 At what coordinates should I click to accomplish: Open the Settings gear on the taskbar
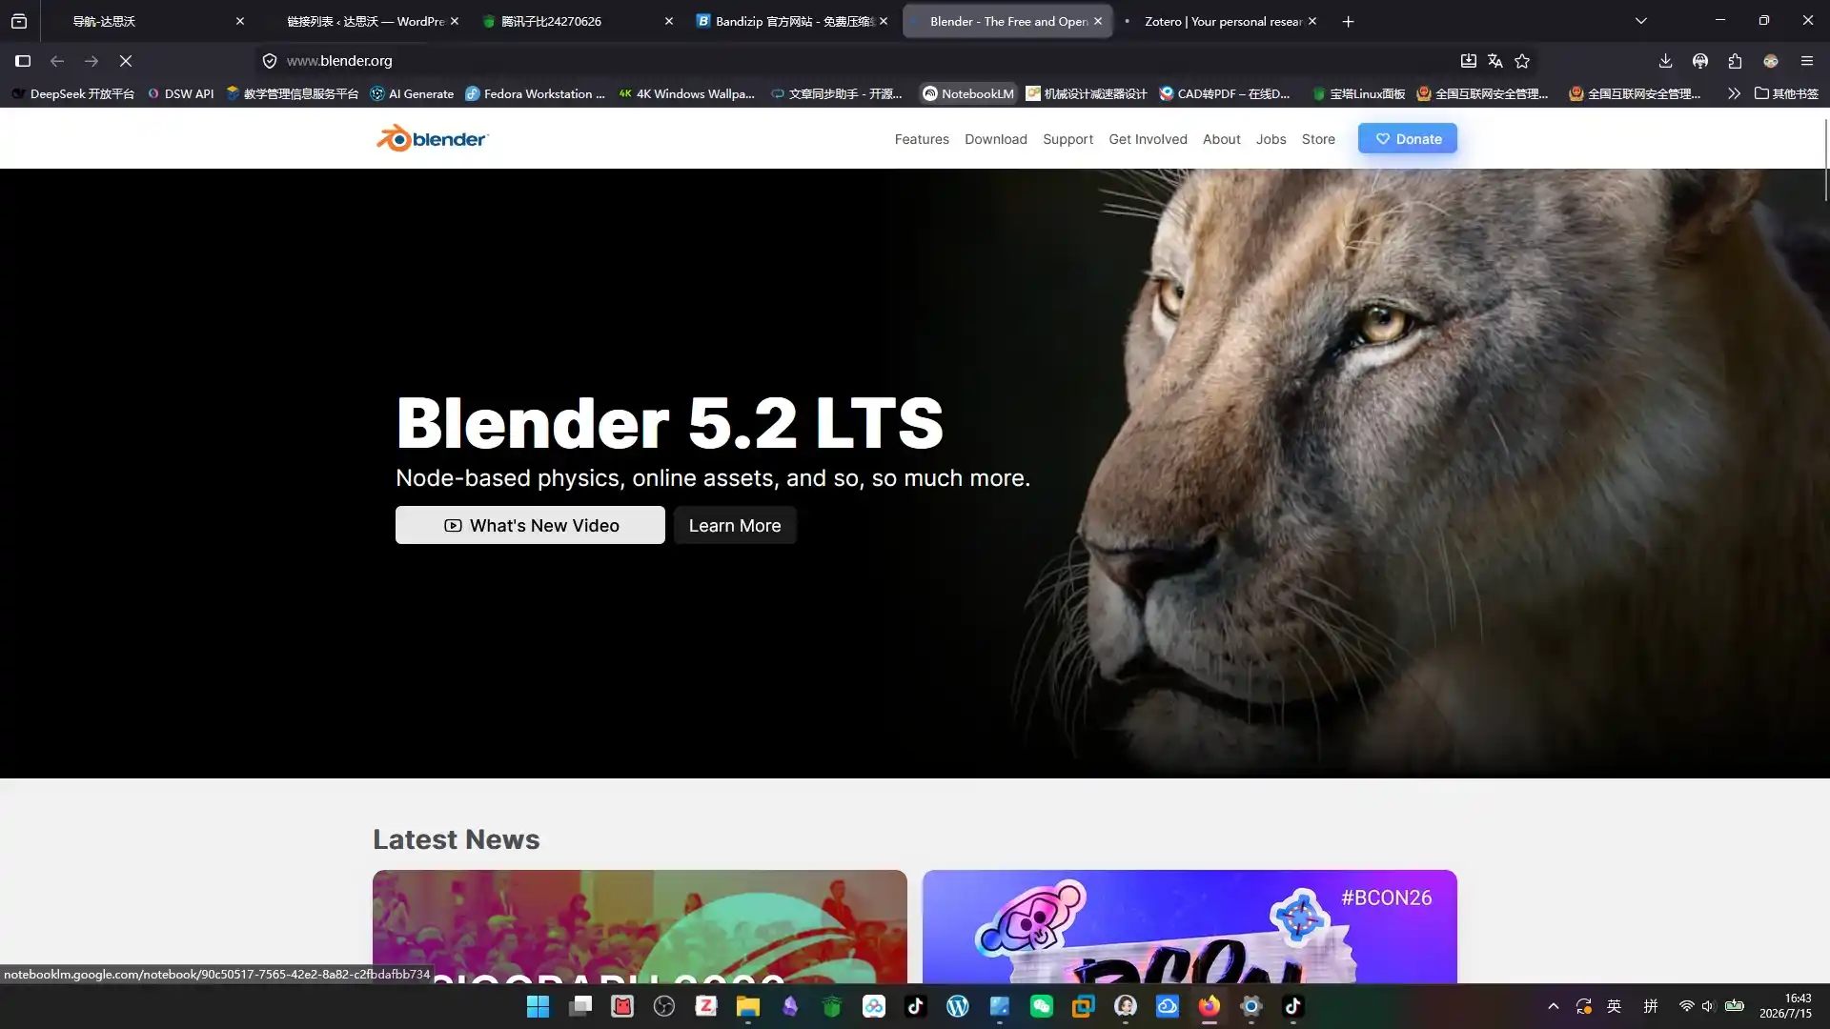coord(1251,1006)
